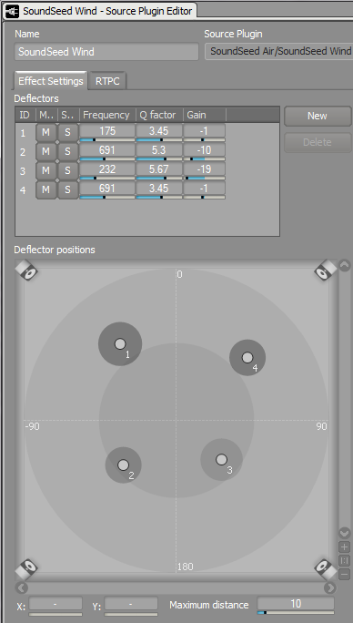Add a new deflector with New
The height and width of the screenshot is (623, 353).
pos(318,116)
